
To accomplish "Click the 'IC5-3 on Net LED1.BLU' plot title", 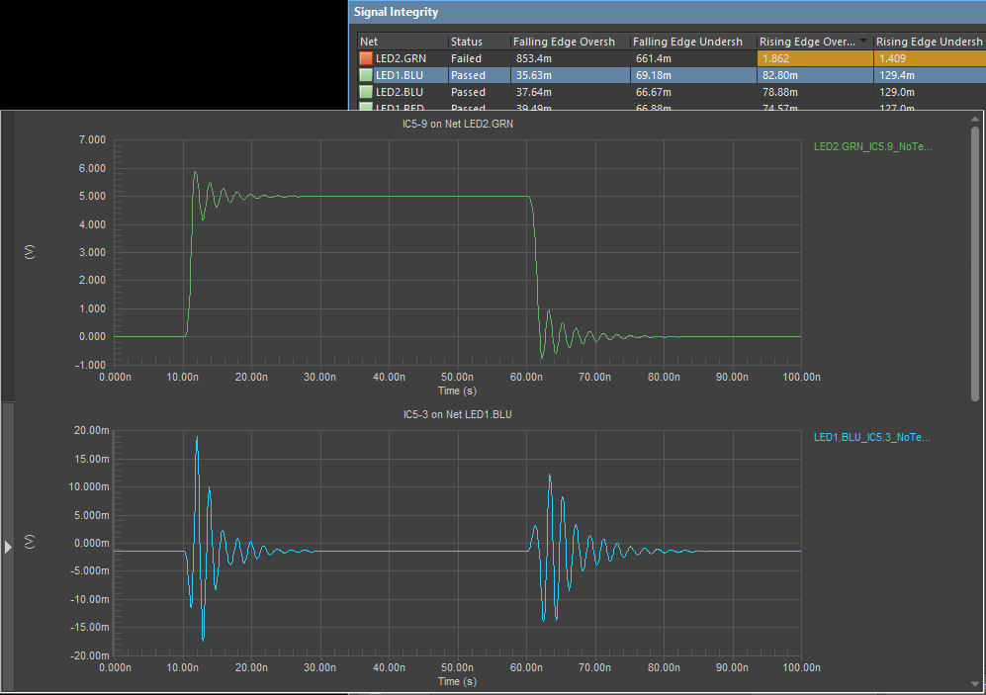I will [x=457, y=414].
